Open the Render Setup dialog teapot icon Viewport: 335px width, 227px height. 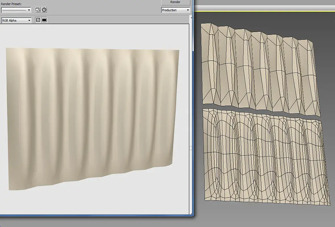pos(38,10)
